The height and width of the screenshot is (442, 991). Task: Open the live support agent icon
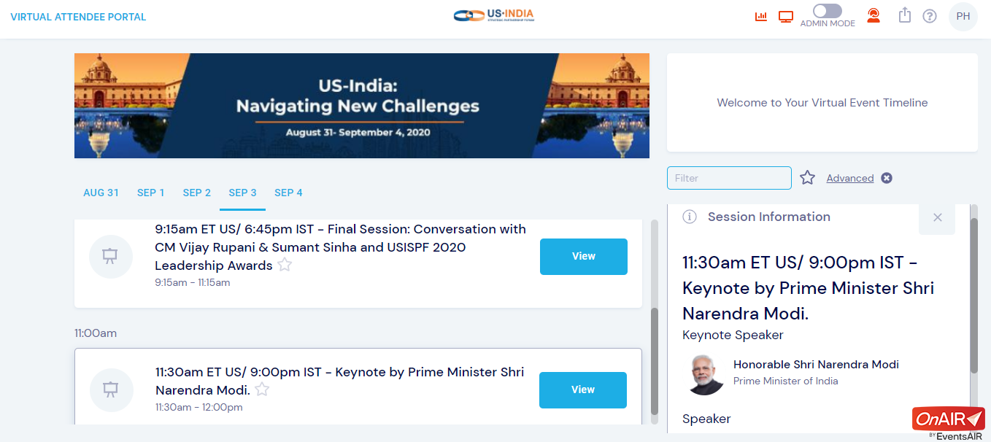[x=874, y=15]
